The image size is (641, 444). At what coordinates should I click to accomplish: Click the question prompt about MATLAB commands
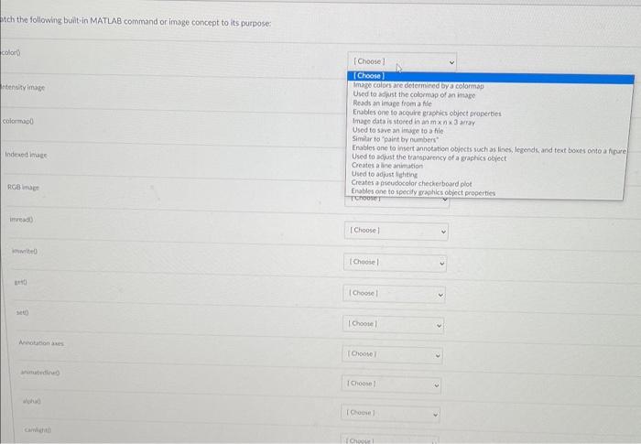[x=136, y=22]
